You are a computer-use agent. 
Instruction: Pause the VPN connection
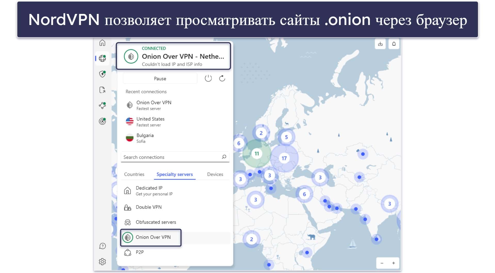[160, 78]
